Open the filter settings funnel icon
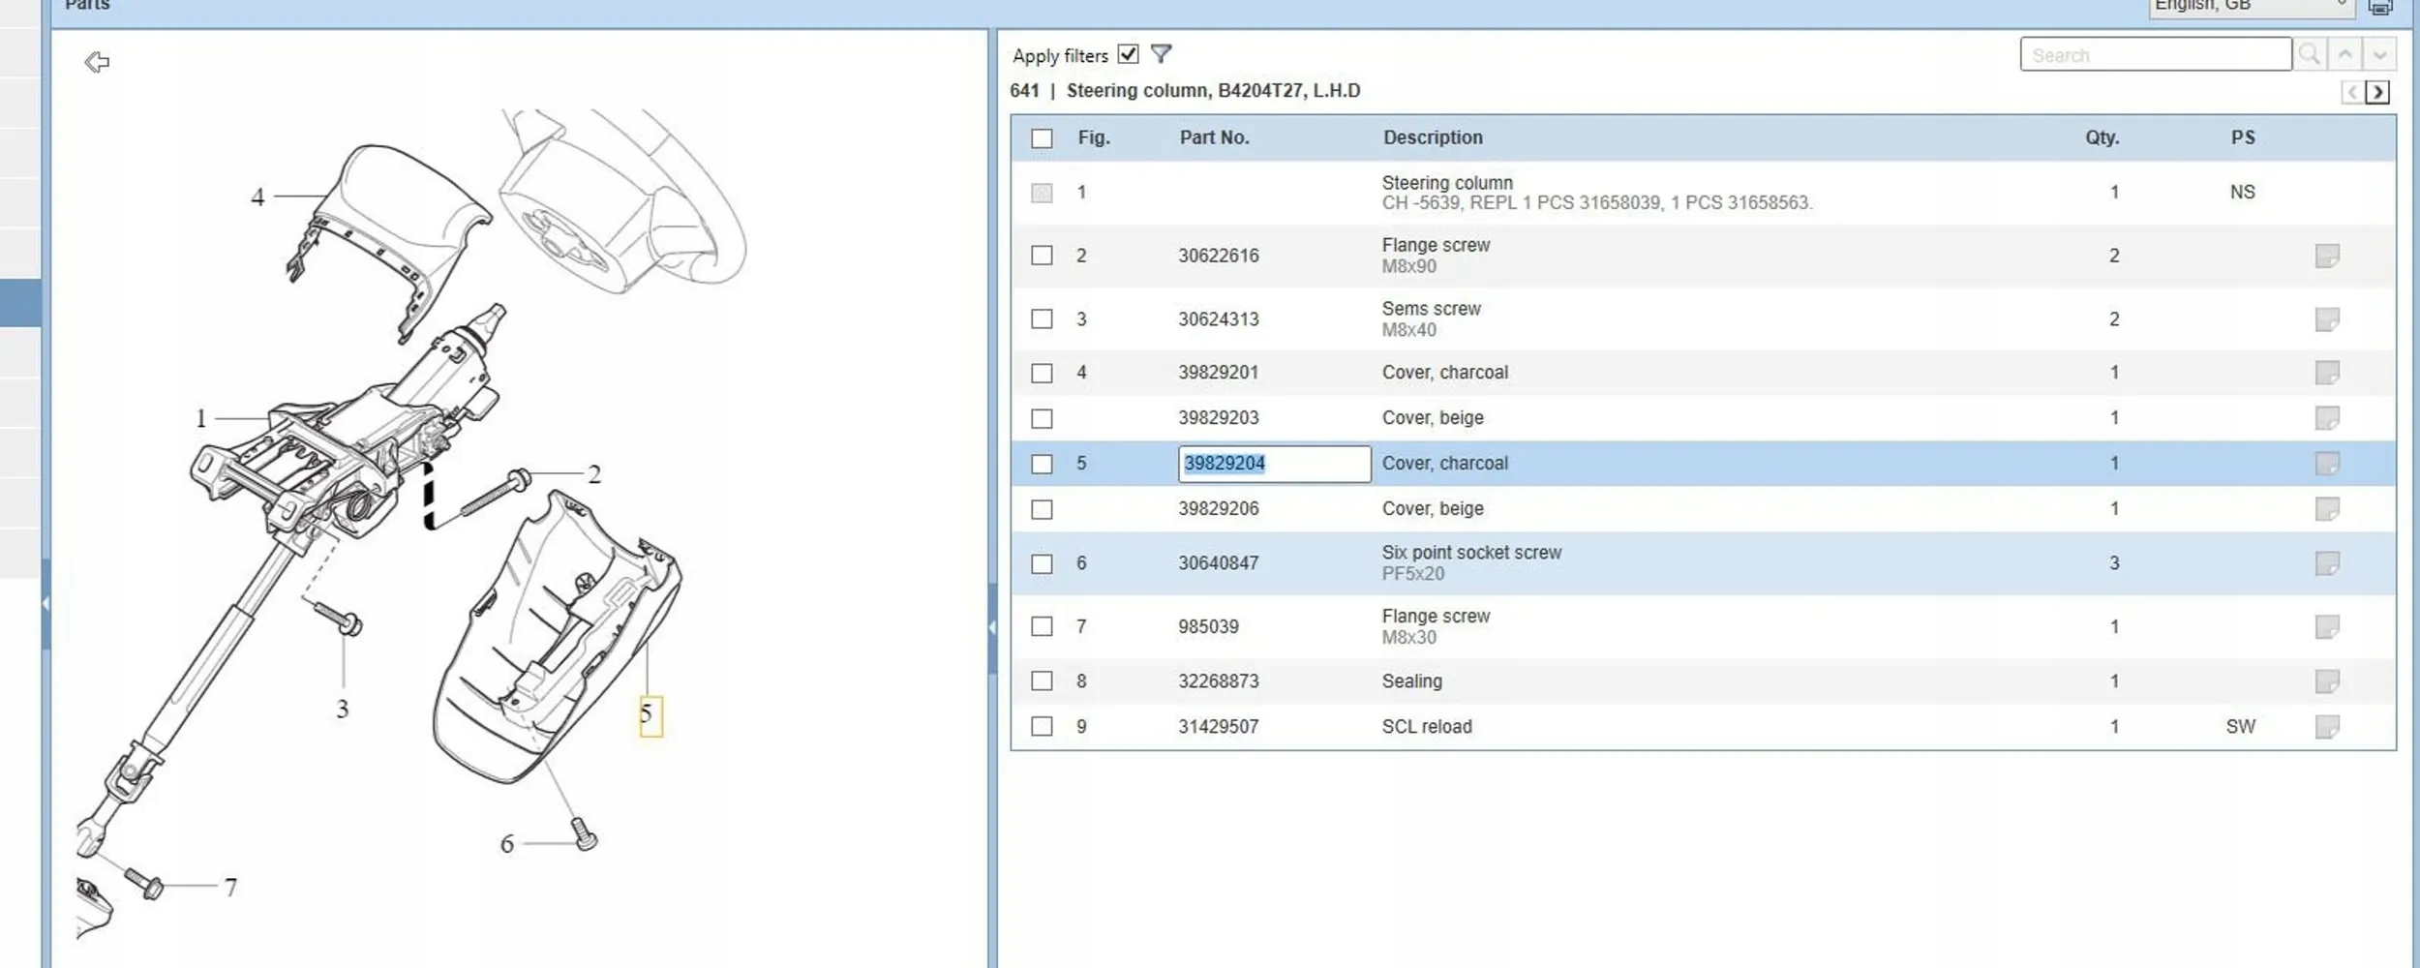 click(x=1161, y=54)
